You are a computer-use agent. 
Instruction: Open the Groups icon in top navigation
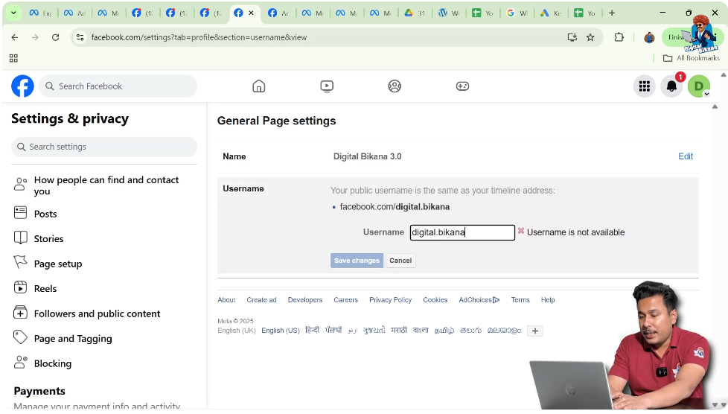point(395,86)
